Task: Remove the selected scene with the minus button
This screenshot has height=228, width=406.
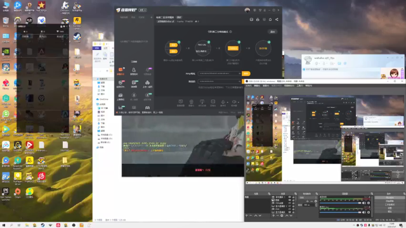Action: (x=251, y=215)
